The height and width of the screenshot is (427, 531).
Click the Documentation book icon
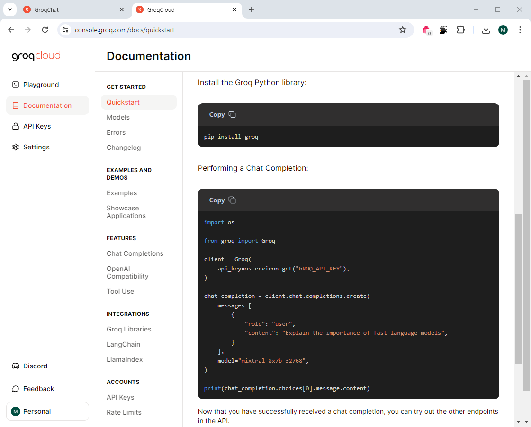16,105
